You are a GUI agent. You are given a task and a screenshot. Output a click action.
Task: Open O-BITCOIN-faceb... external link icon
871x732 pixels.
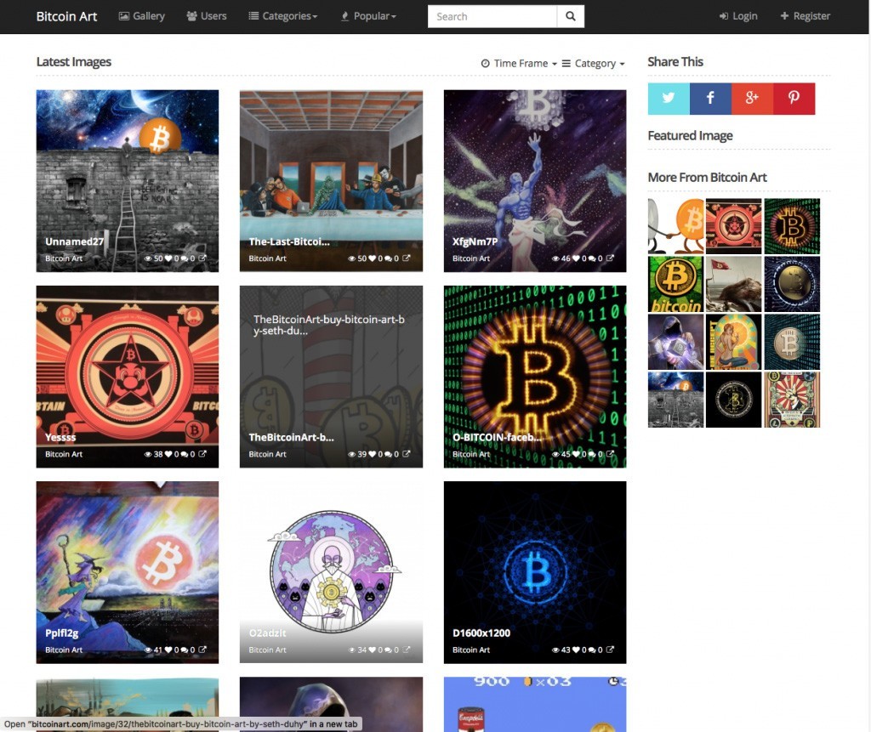[610, 454]
